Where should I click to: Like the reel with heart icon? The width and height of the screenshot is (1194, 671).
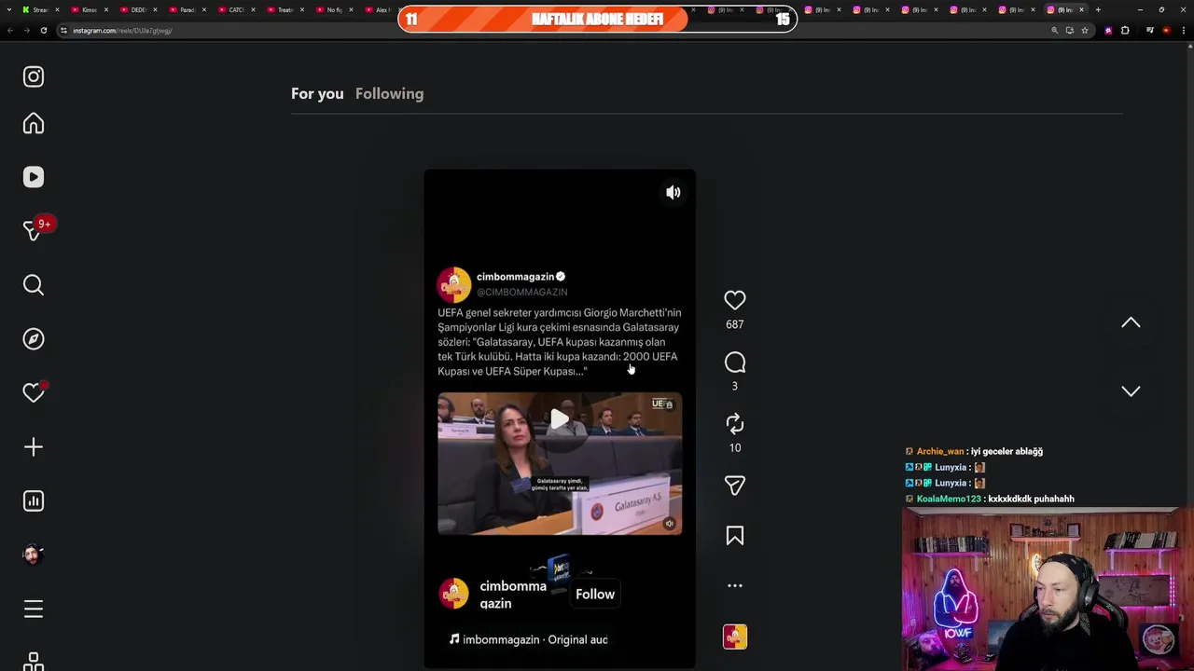point(735,300)
